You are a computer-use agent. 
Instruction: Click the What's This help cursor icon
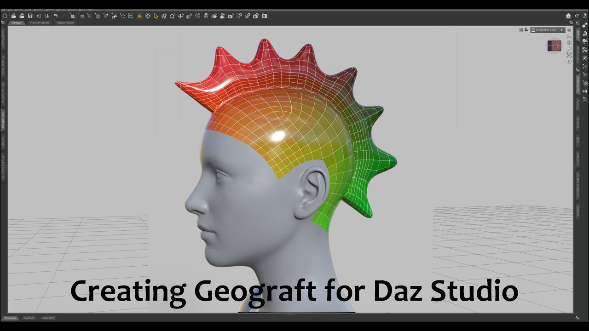click(x=577, y=16)
